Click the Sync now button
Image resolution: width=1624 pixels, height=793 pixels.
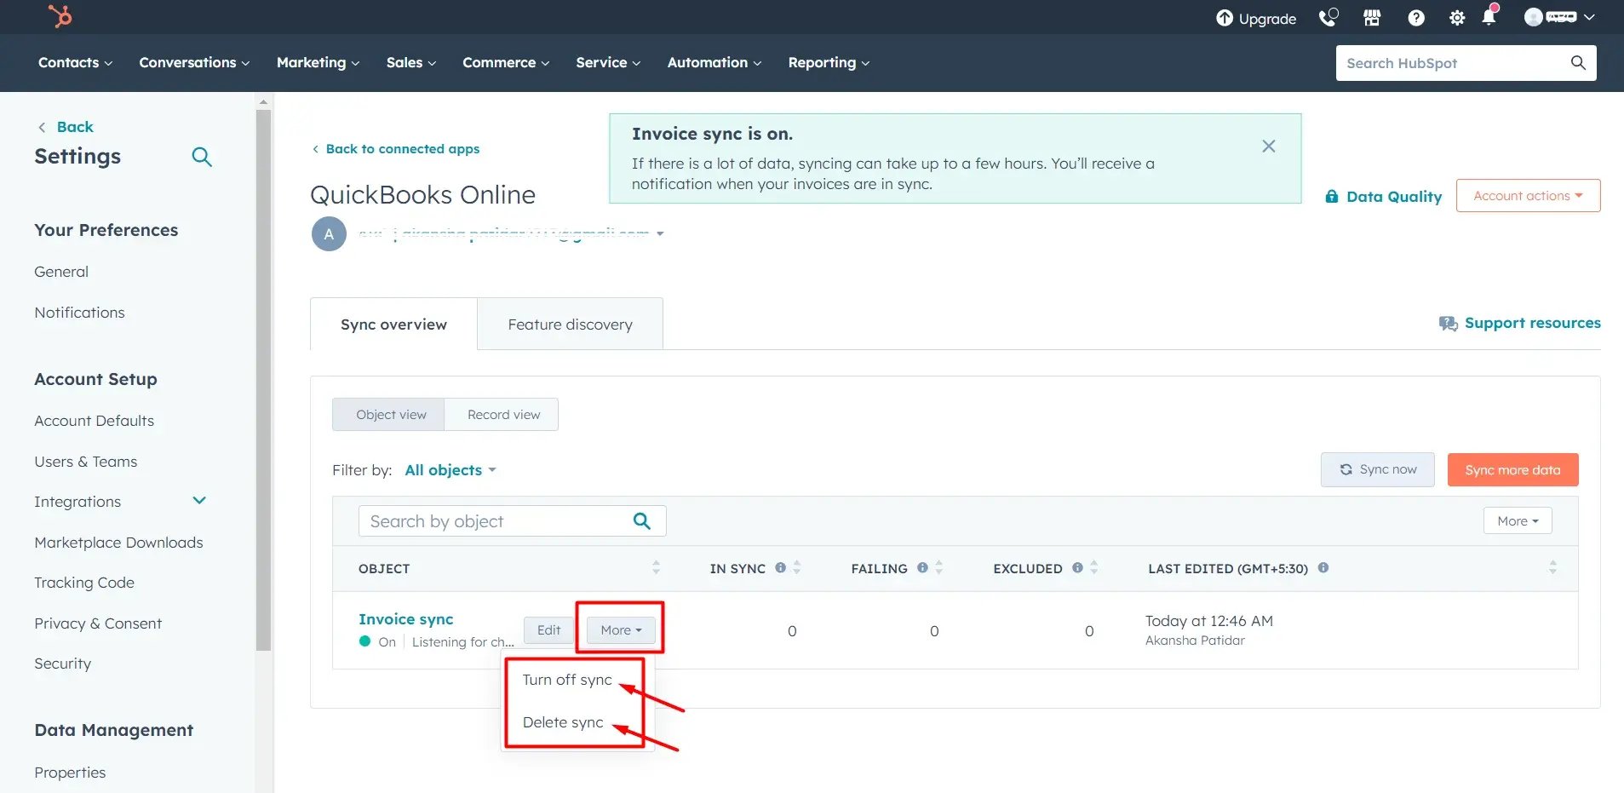1377,469
